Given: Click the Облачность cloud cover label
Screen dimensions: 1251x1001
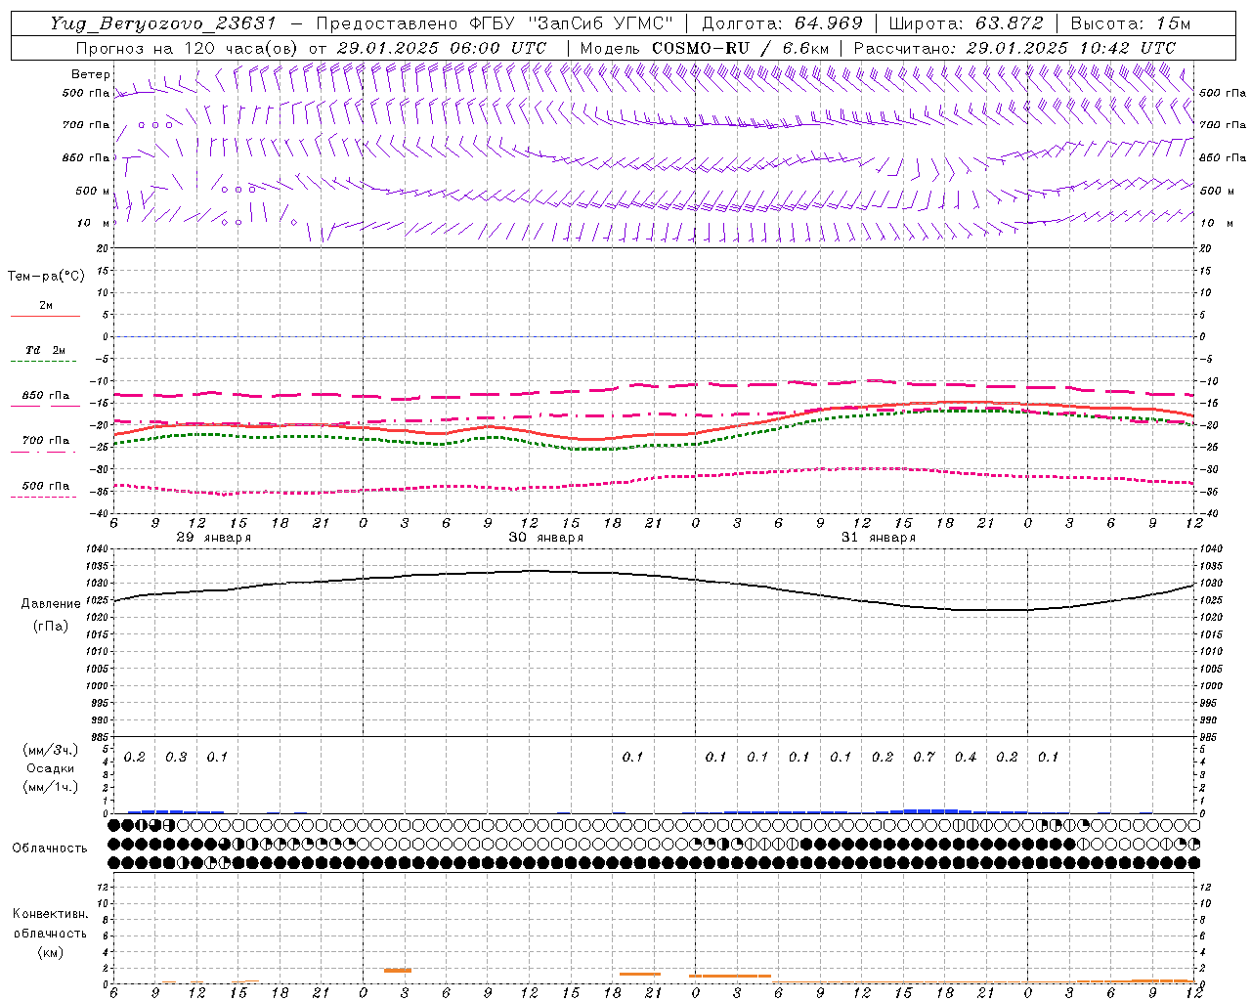Looking at the screenshot, I should point(50,848).
